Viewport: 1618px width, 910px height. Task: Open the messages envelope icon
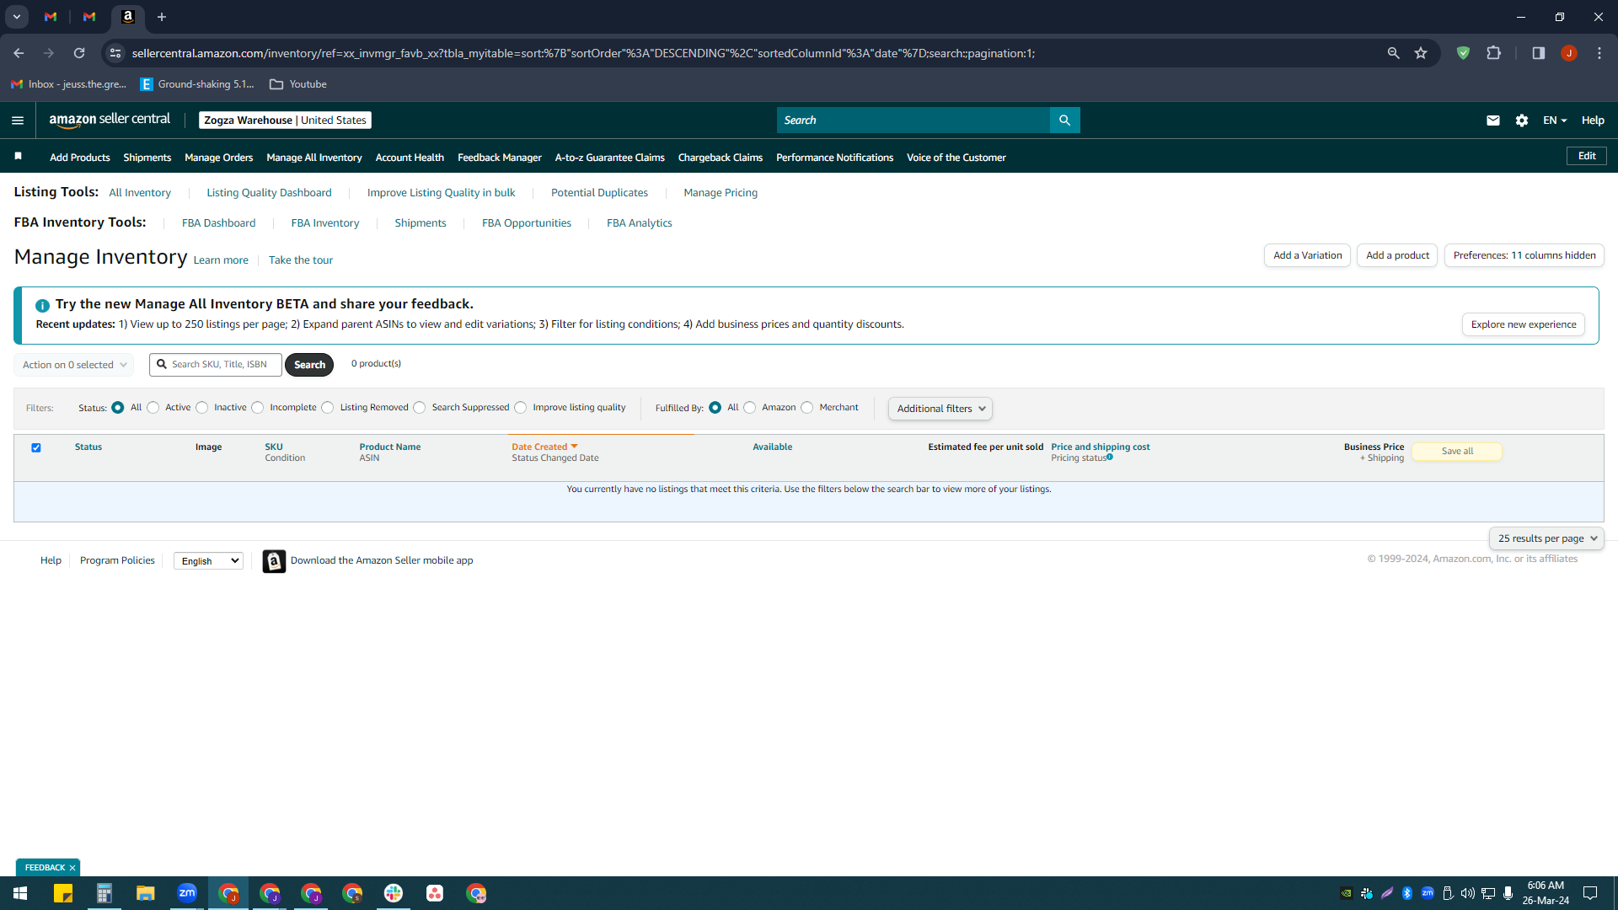[x=1493, y=120]
